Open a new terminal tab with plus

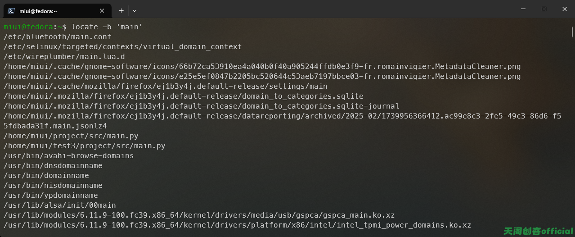121,10
